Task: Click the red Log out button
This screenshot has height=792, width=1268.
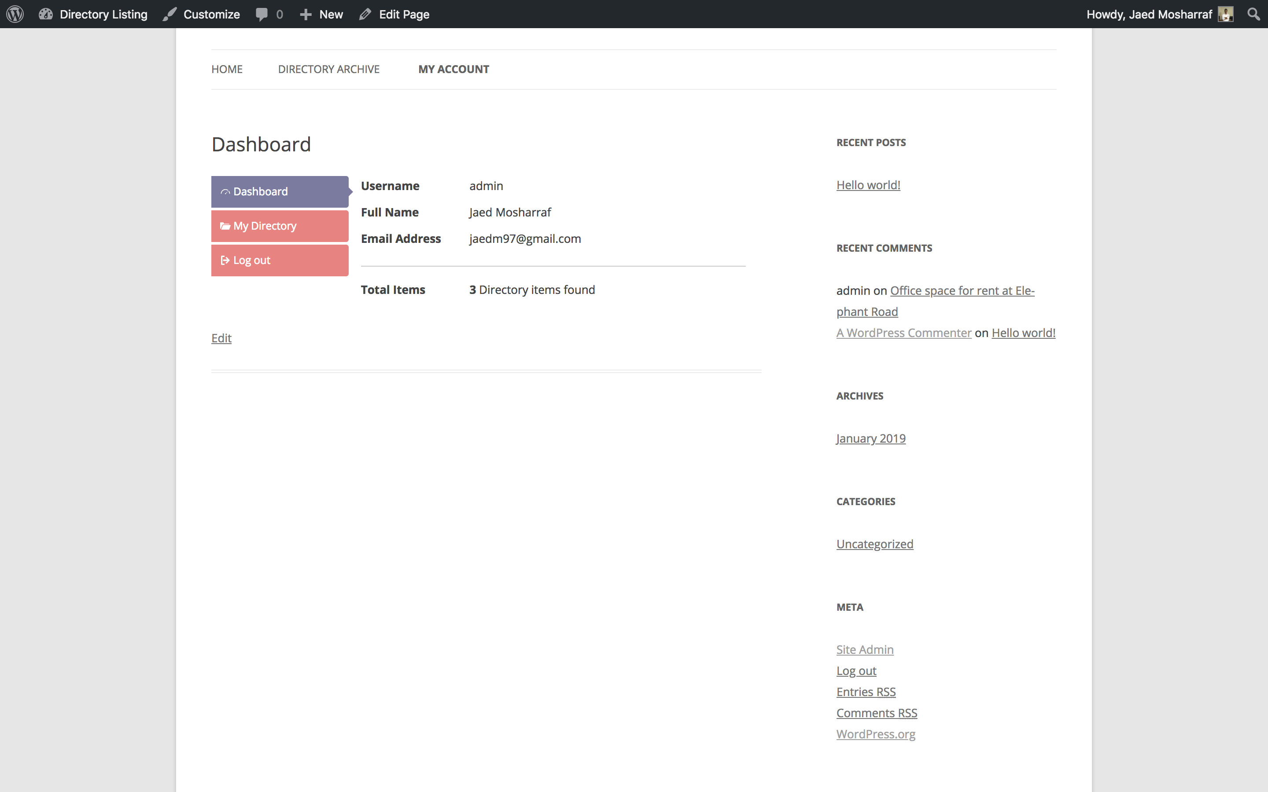Action: [280, 260]
